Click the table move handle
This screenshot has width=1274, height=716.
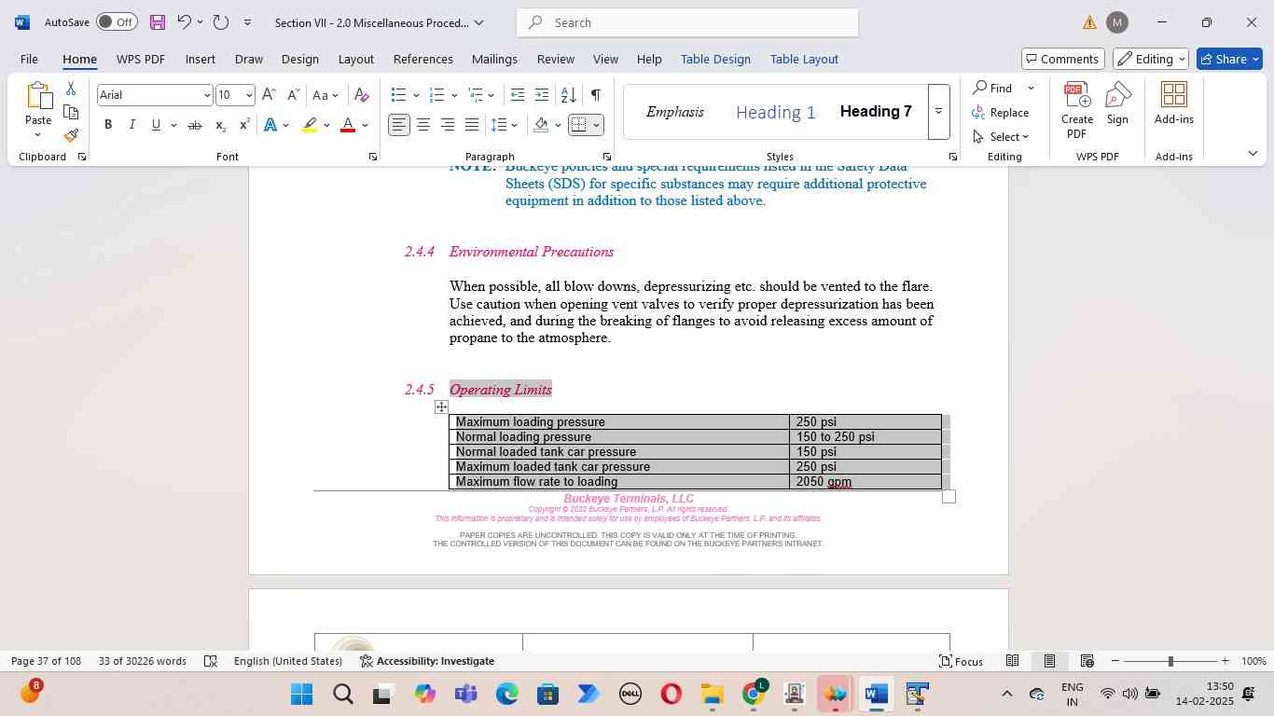pos(441,406)
